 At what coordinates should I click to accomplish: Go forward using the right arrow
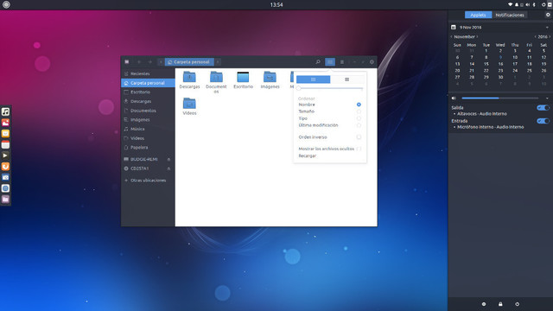point(149,61)
